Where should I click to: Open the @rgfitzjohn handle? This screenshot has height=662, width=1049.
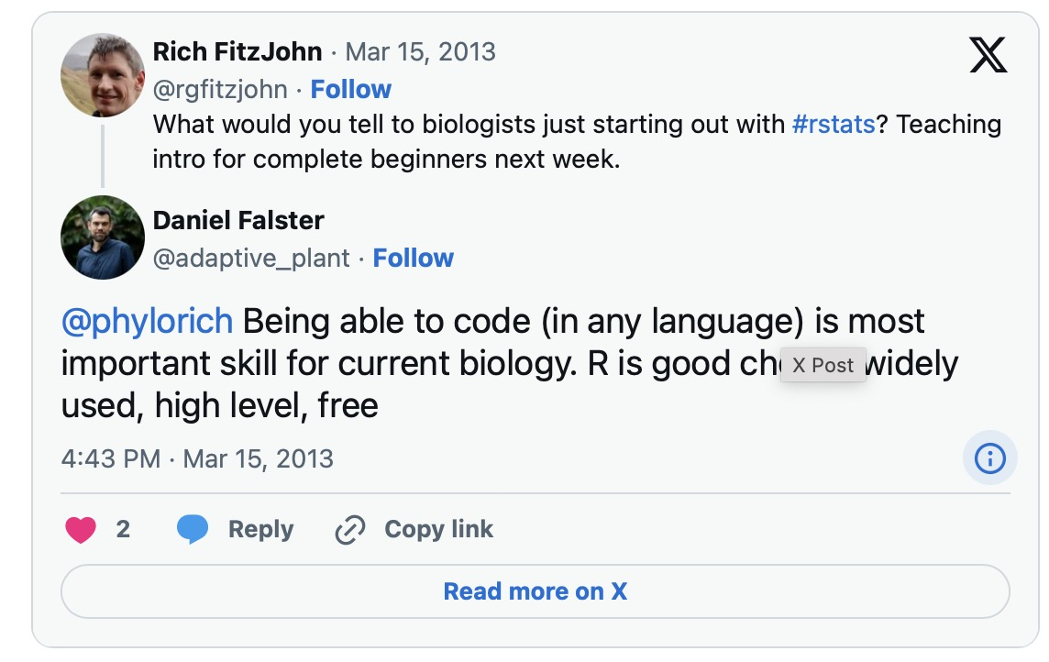(220, 89)
